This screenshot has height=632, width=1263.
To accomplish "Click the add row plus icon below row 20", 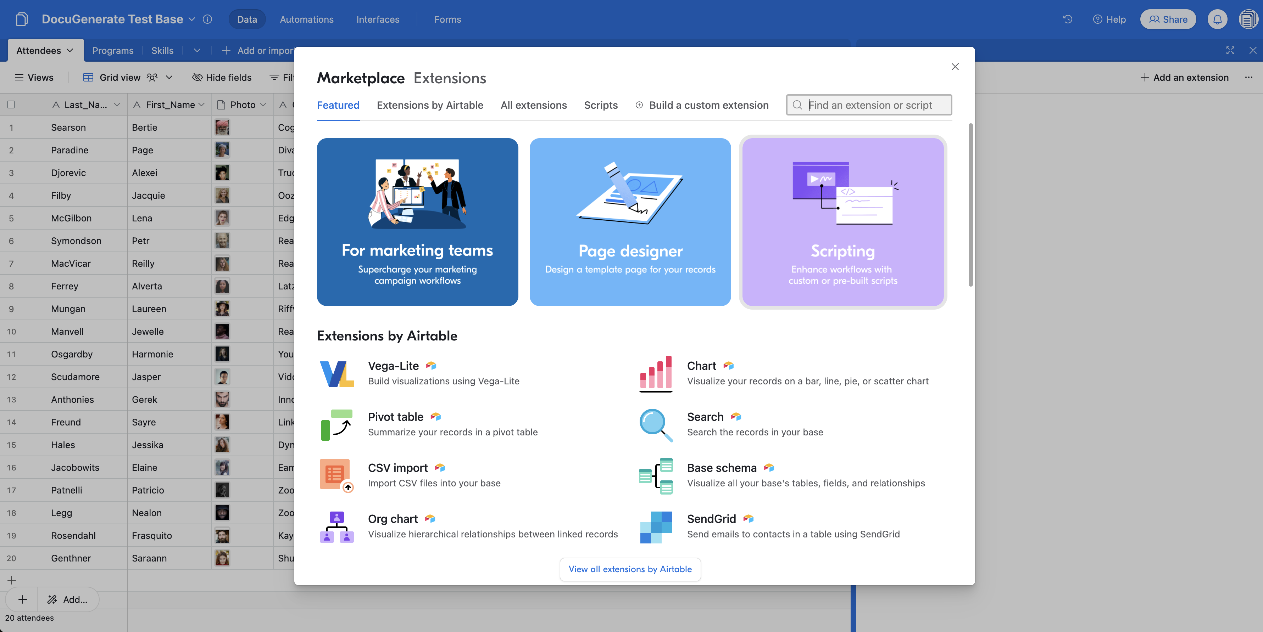I will tap(12, 580).
